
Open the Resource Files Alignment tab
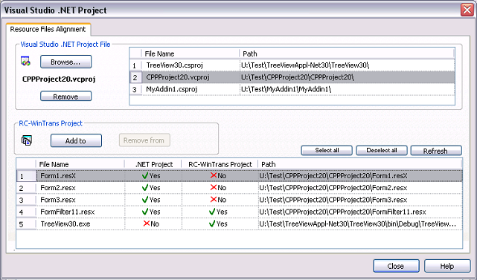[48, 29]
